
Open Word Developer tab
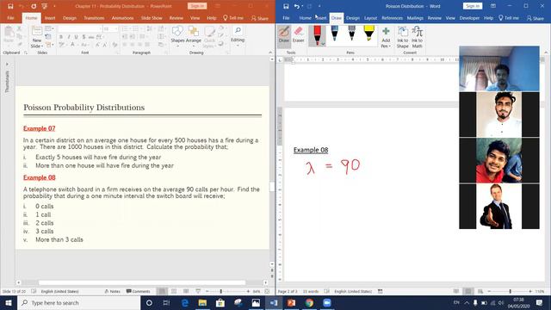click(469, 18)
